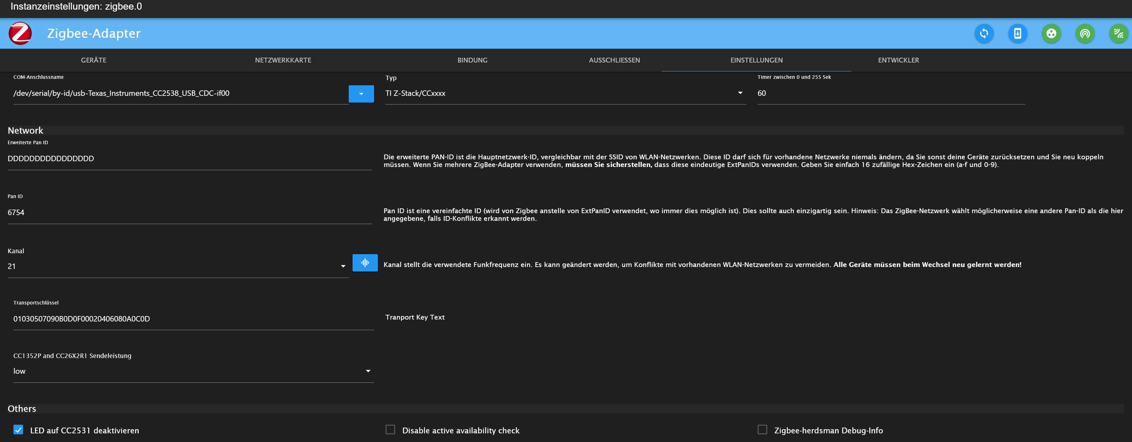Viewport: 1132px width, 442px height.
Task: Open COM port list blue arrow button
Action: [361, 94]
